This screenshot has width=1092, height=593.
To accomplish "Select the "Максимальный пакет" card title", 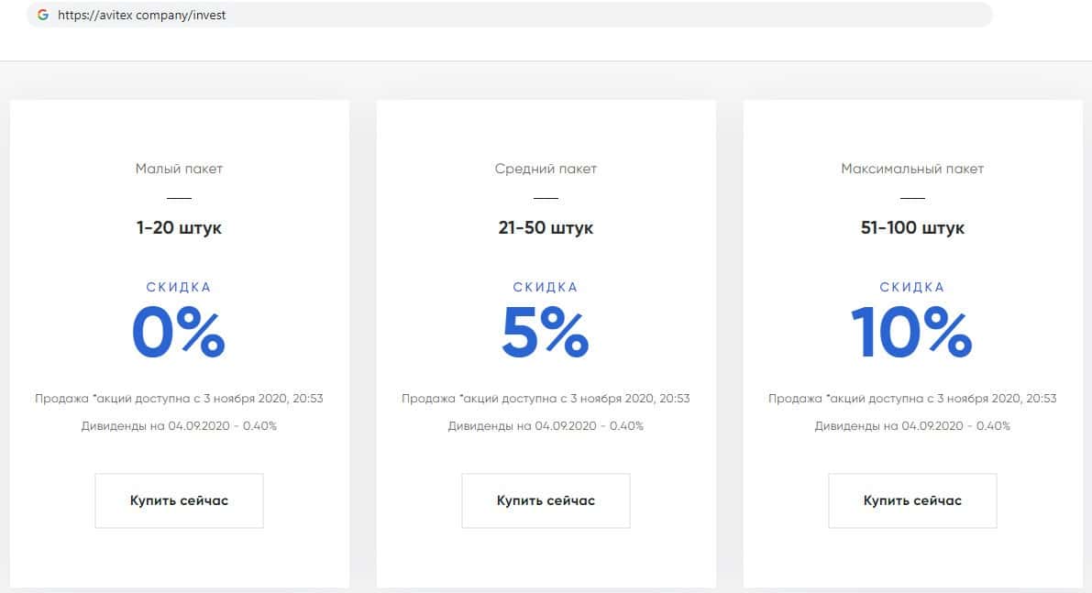I will pyautogui.click(x=912, y=169).
